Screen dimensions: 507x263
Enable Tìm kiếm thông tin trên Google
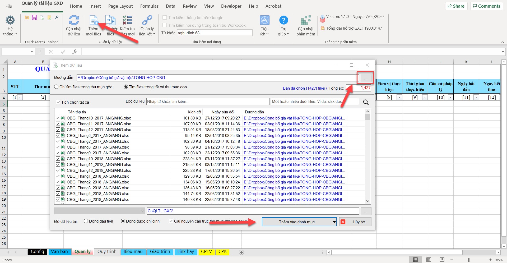coord(165,18)
